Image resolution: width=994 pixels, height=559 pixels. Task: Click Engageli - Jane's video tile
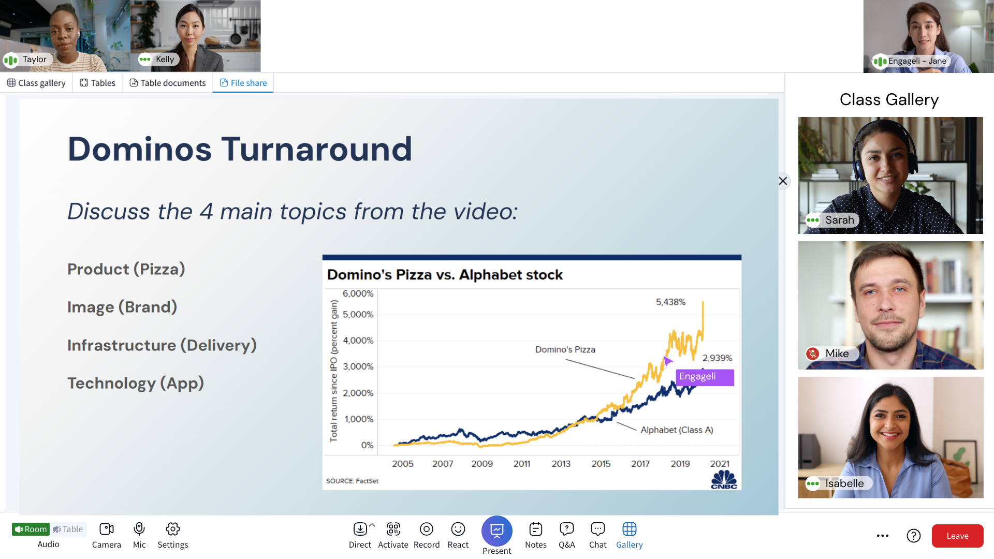[928, 36]
